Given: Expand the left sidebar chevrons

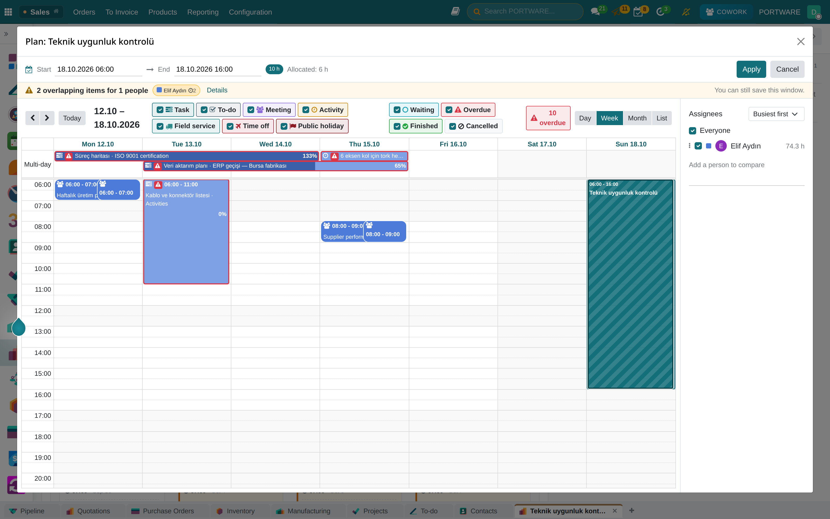Looking at the screenshot, I should pyautogui.click(x=6, y=34).
